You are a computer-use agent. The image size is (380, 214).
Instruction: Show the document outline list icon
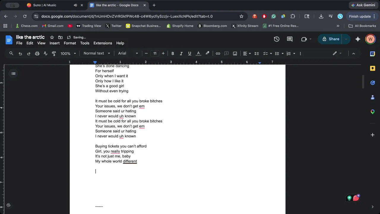point(13,73)
